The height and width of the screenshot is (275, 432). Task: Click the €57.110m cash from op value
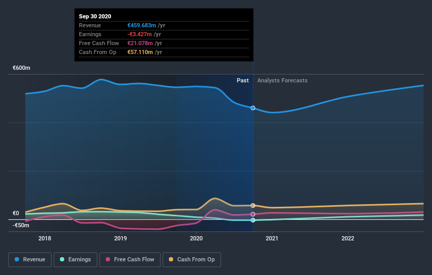(140, 52)
